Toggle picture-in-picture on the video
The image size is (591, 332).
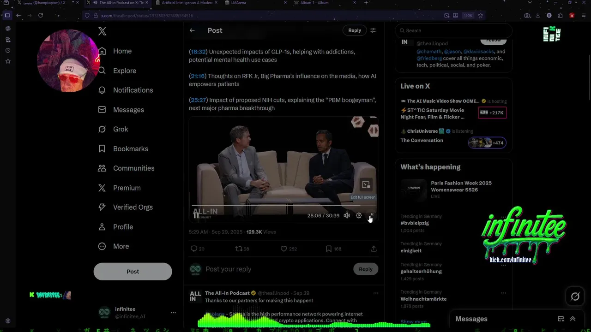click(366, 185)
